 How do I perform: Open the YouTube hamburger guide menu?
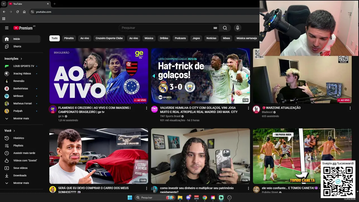click(7, 28)
